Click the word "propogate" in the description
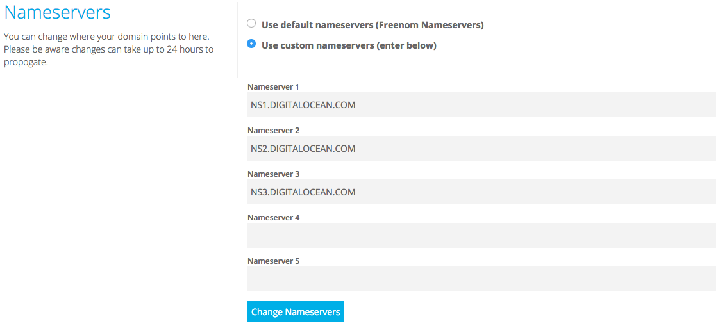Image resolution: width=720 pixels, height=335 pixels. click(x=25, y=62)
